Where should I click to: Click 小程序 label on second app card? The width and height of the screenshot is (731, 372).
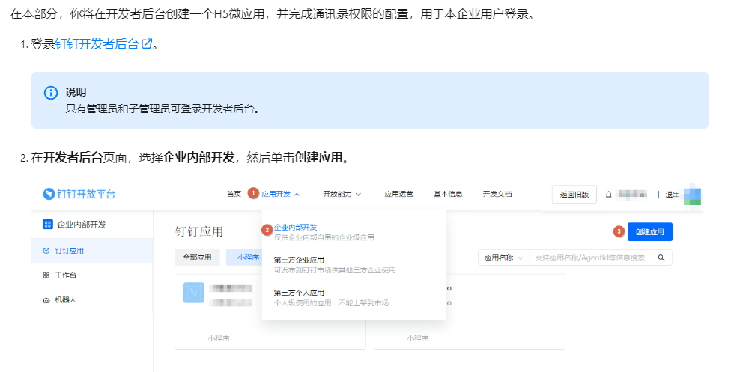(418, 338)
